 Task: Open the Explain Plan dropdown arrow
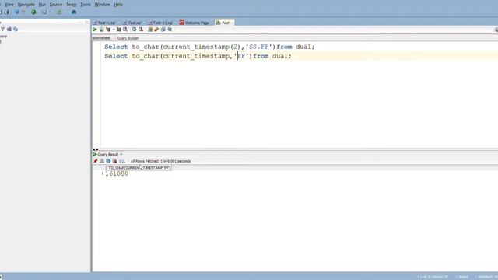pyautogui.click(x=114, y=30)
